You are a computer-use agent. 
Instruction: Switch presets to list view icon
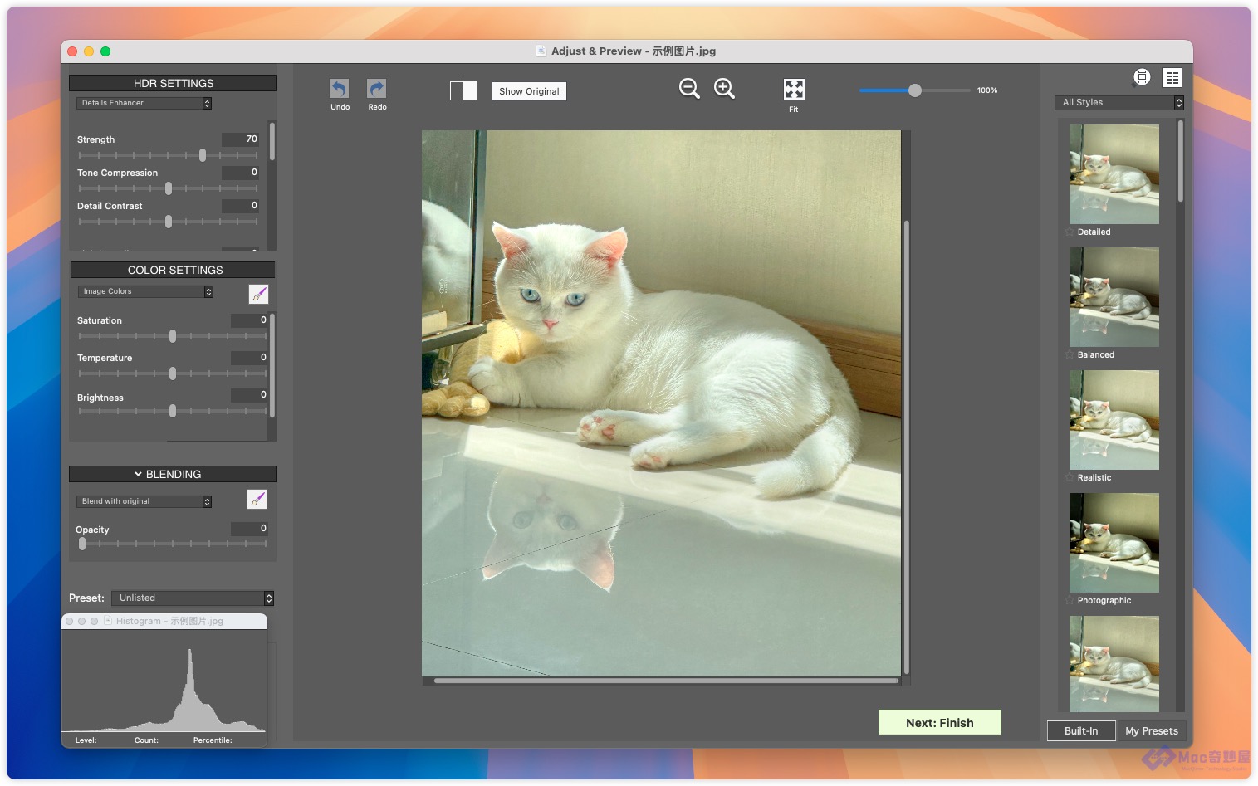[x=1172, y=77]
